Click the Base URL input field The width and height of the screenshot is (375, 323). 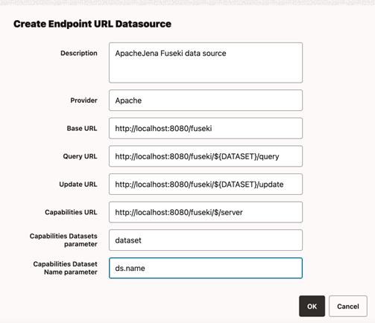(206, 128)
